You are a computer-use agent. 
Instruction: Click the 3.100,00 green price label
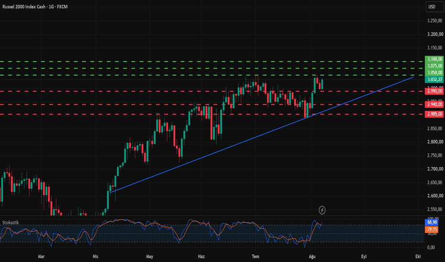(434, 59)
